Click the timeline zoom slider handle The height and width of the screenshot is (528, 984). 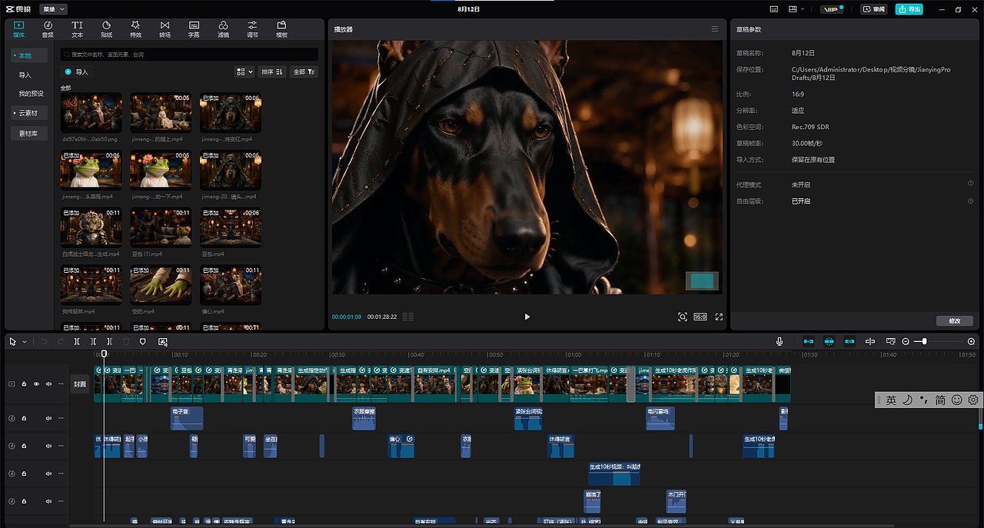(x=924, y=341)
